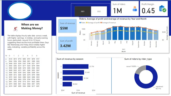Select the 2021 year slicer button

83,11
